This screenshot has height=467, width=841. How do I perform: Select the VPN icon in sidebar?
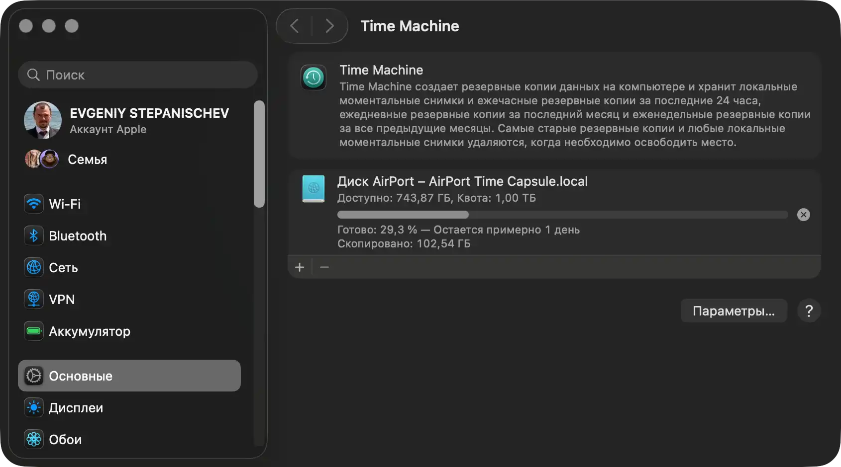(34, 299)
